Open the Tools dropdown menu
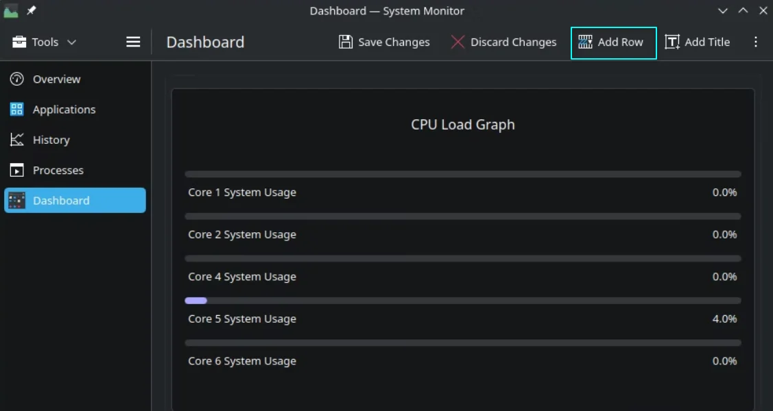The width and height of the screenshot is (773, 411). coord(45,42)
